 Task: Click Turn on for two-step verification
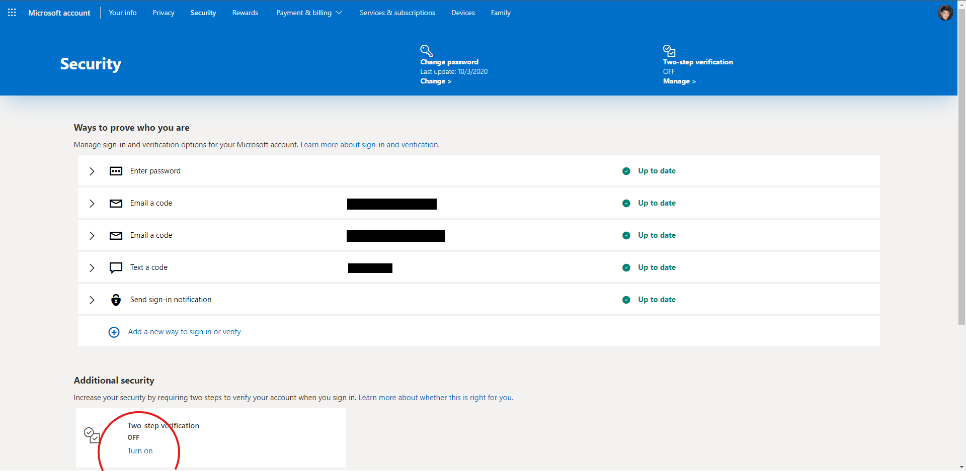coord(140,451)
